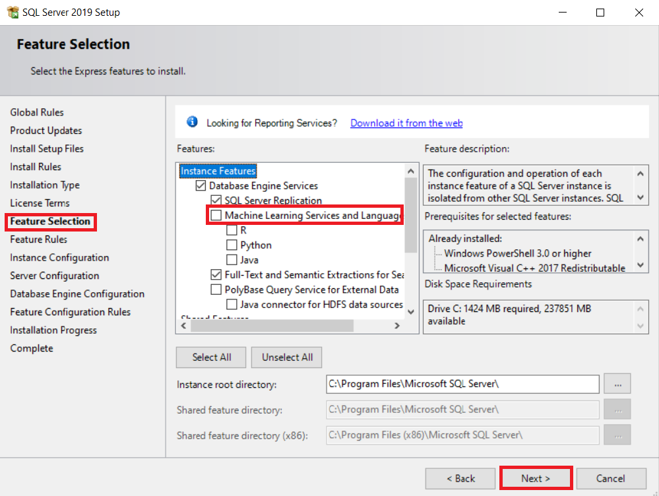Return with the Back button
The height and width of the screenshot is (496, 659).
pos(460,478)
